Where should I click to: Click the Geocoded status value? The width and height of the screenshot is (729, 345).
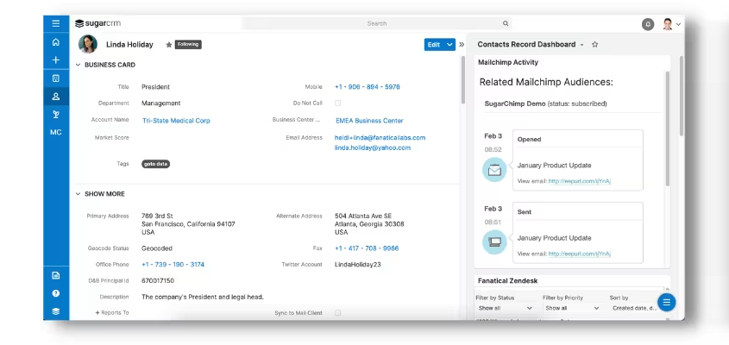tap(157, 248)
